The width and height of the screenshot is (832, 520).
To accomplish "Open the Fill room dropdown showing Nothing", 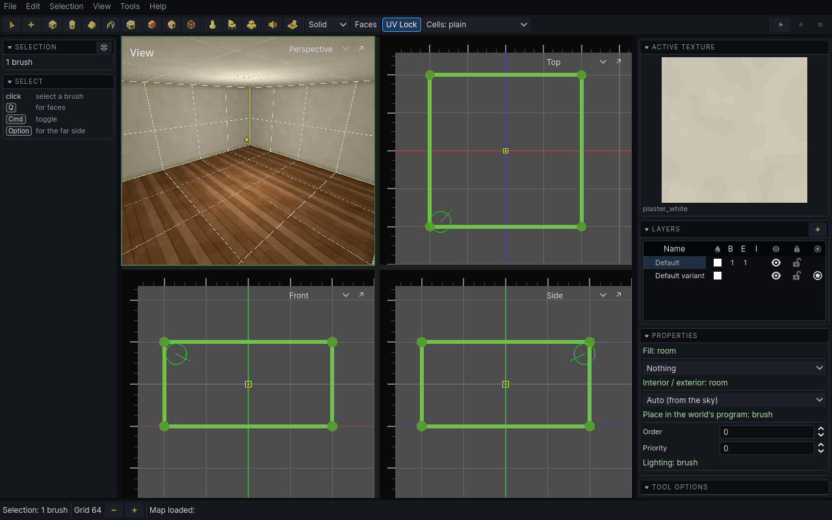I will point(734,368).
